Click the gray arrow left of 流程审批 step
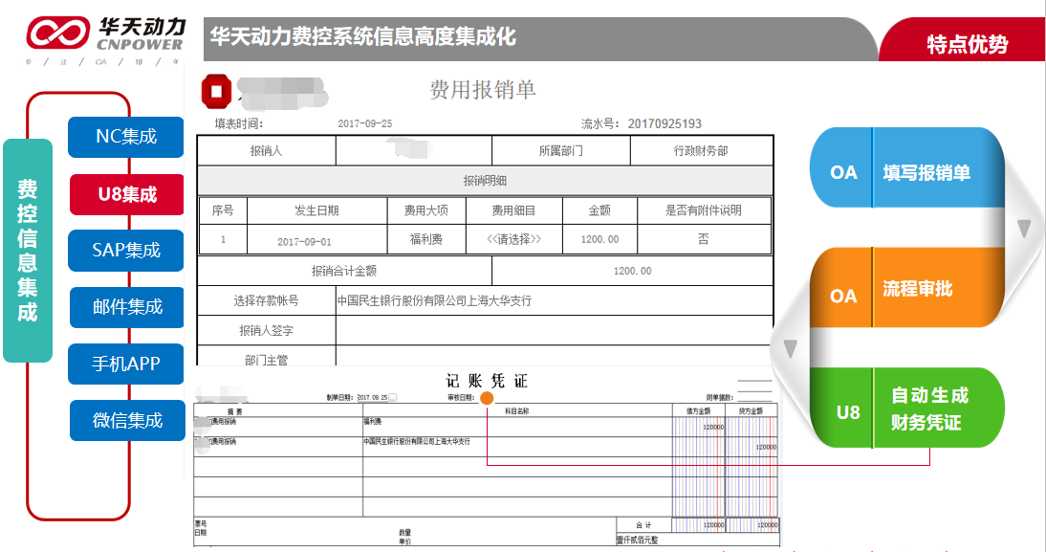Viewport: 1046px width, 552px height. tap(790, 346)
